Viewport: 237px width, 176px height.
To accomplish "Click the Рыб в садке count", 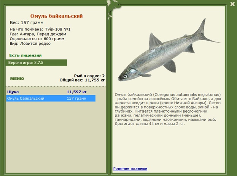I will (89, 75).
